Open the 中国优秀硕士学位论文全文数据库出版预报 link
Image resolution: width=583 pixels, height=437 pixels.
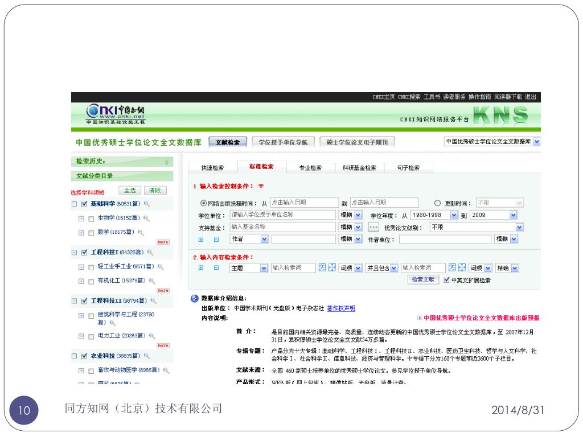point(482,318)
